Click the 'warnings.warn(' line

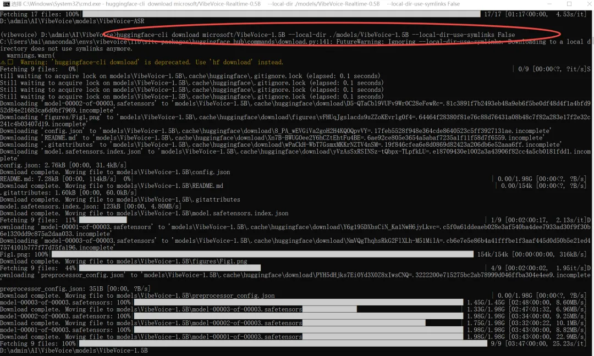tap(30, 55)
